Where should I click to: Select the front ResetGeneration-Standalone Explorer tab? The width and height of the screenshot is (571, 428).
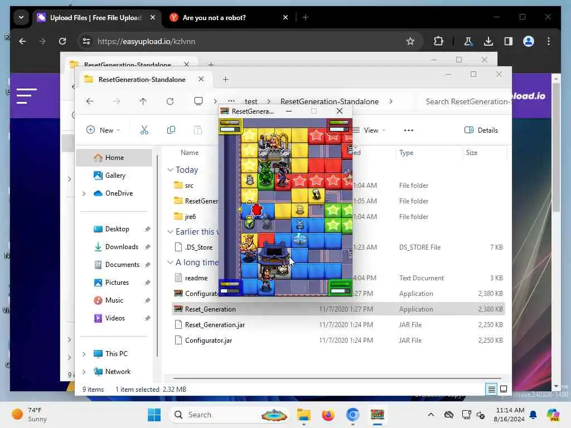coord(142,79)
